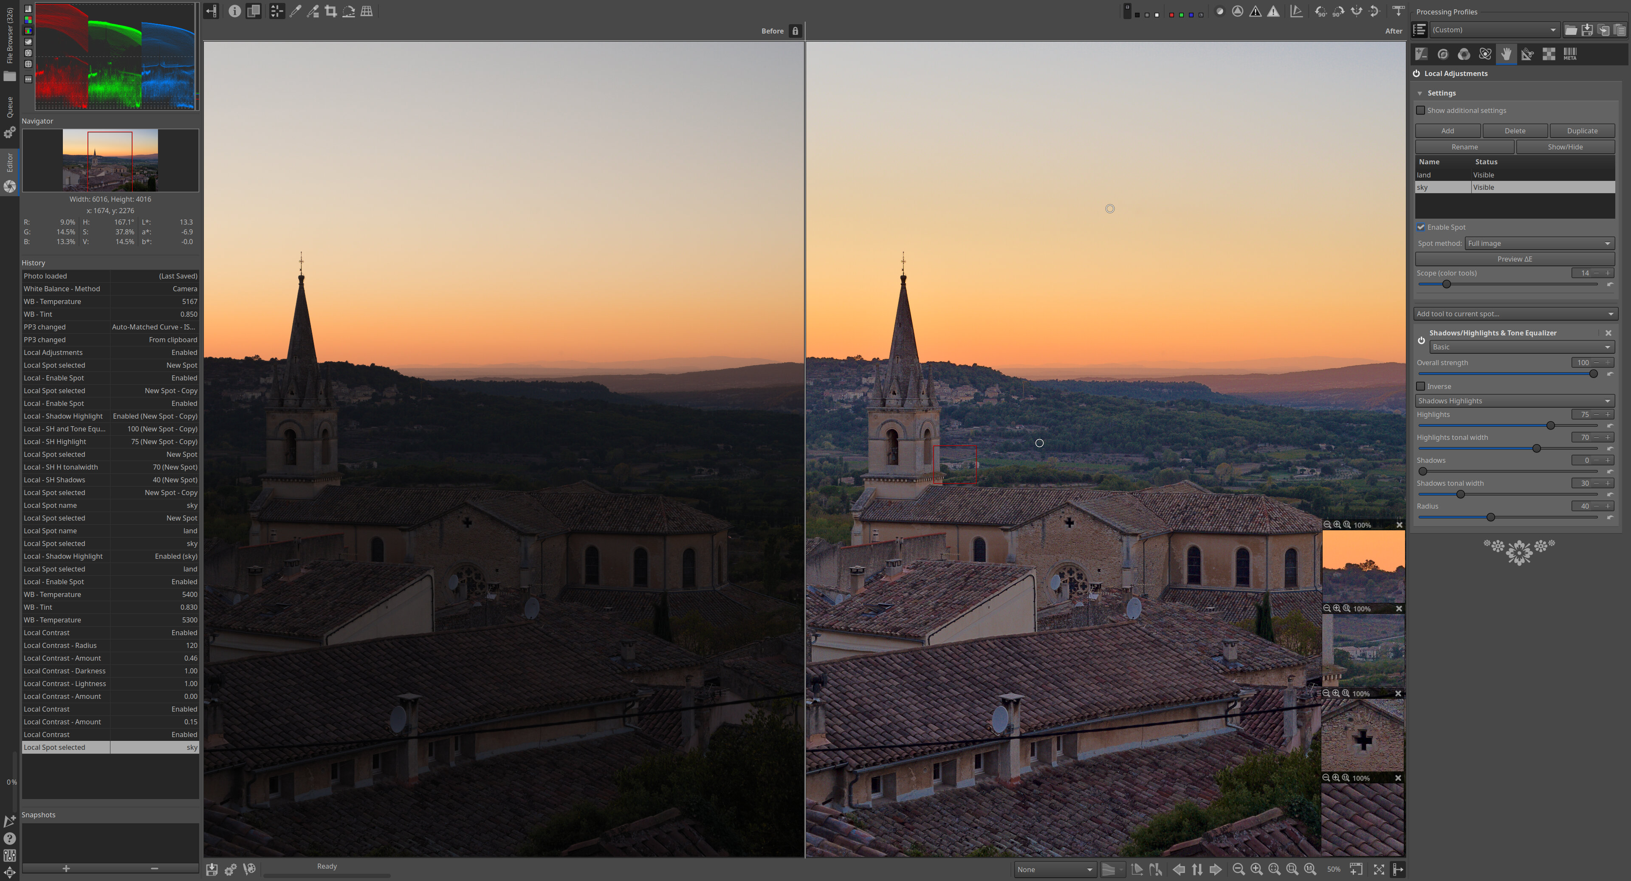This screenshot has width=1631, height=881.
Task: Select the rotate/straighten tool icon
Action: tap(350, 11)
